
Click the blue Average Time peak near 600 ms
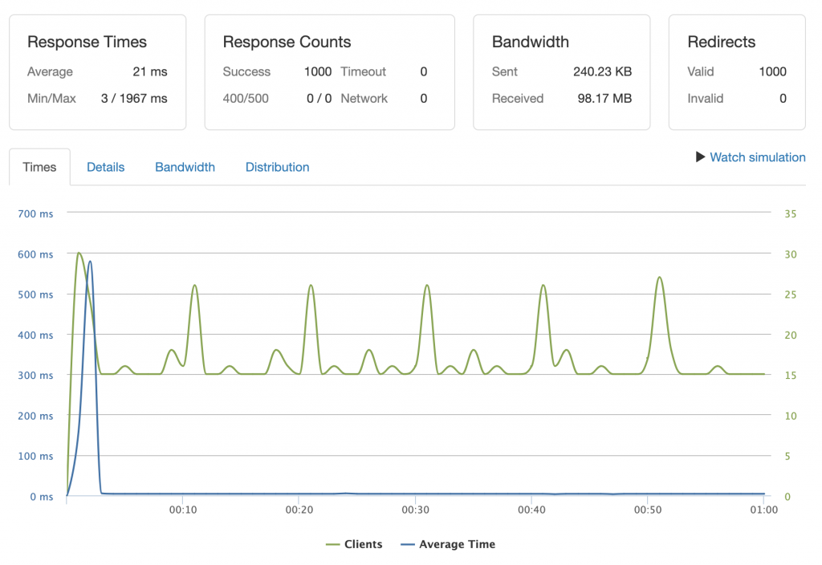90,262
